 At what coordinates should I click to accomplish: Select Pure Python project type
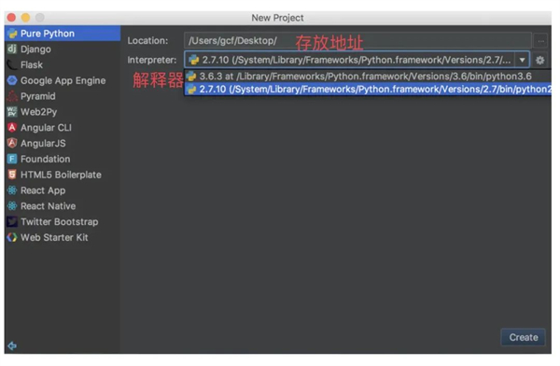63,34
